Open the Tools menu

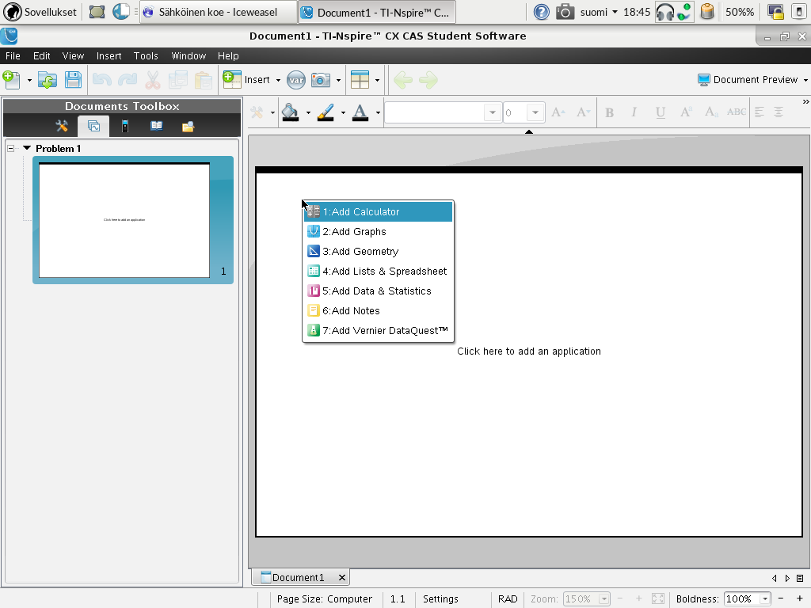click(146, 56)
